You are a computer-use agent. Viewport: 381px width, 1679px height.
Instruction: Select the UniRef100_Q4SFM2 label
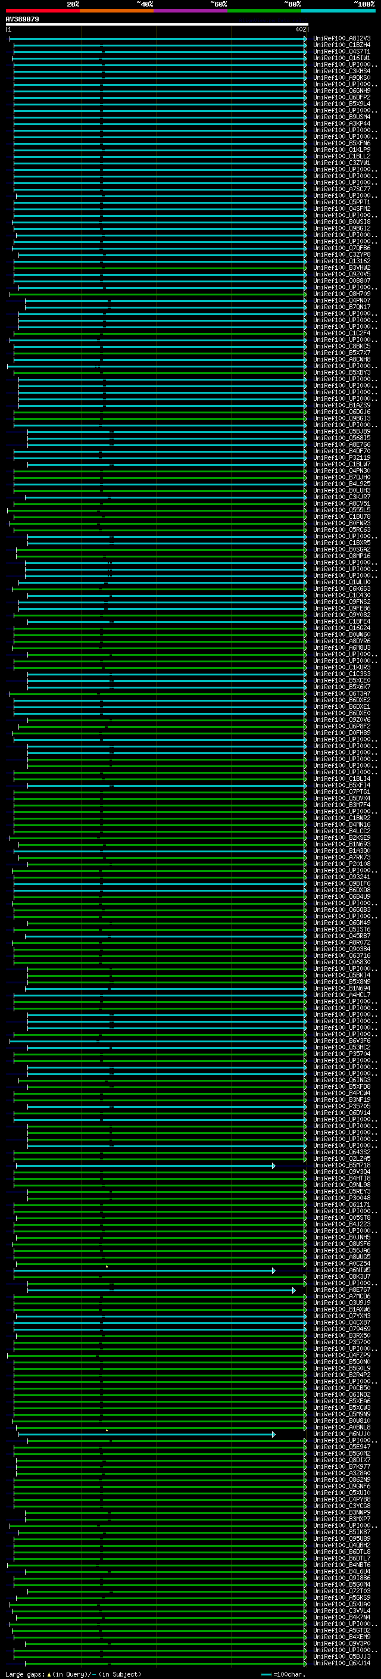click(x=341, y=208)
